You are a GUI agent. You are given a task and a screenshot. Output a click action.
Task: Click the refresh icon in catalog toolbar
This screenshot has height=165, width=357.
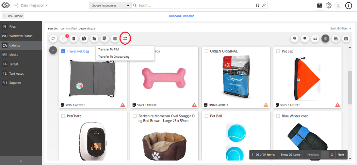point(53,38)
